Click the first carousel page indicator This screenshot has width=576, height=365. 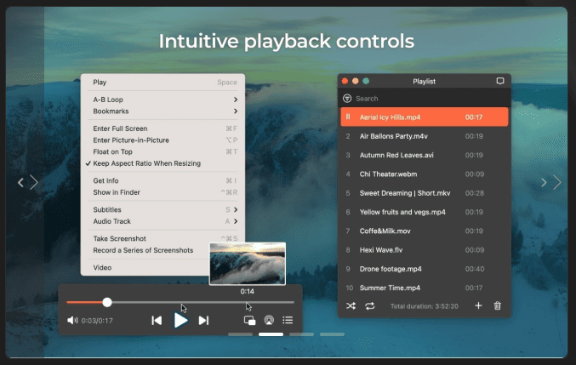240,334
